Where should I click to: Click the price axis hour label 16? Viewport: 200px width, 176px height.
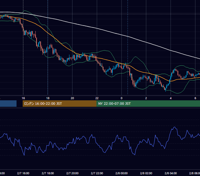point(23,98)
